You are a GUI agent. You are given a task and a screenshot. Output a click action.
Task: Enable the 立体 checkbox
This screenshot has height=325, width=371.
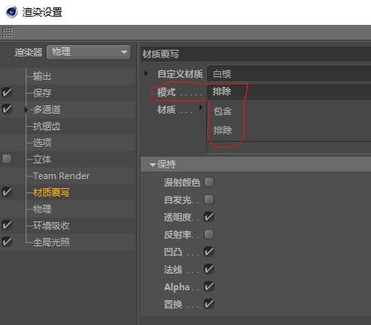point(7,159)
